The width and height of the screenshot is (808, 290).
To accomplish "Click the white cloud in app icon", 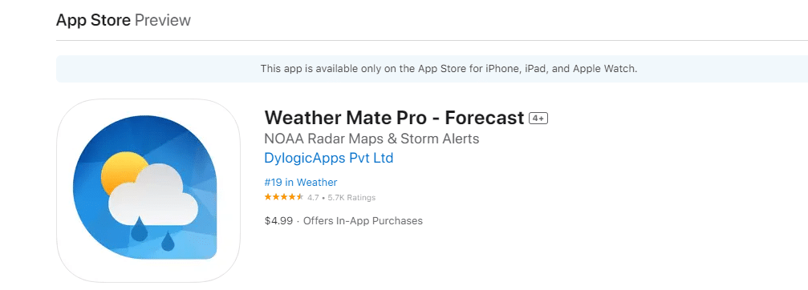I will pyautogui.click(x=153, y=194).
